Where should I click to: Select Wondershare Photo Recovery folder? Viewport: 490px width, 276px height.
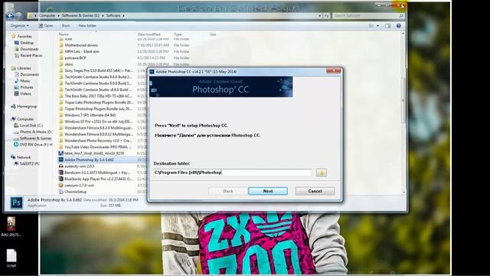tap(98, 141)
